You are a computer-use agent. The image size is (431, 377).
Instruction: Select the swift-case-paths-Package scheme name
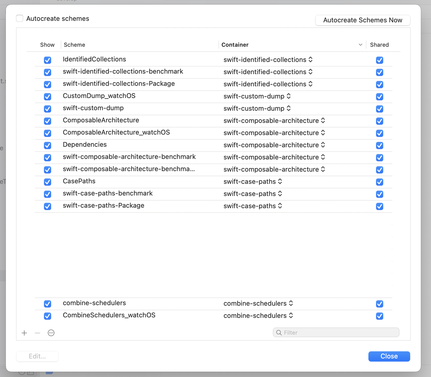point(103,205)
